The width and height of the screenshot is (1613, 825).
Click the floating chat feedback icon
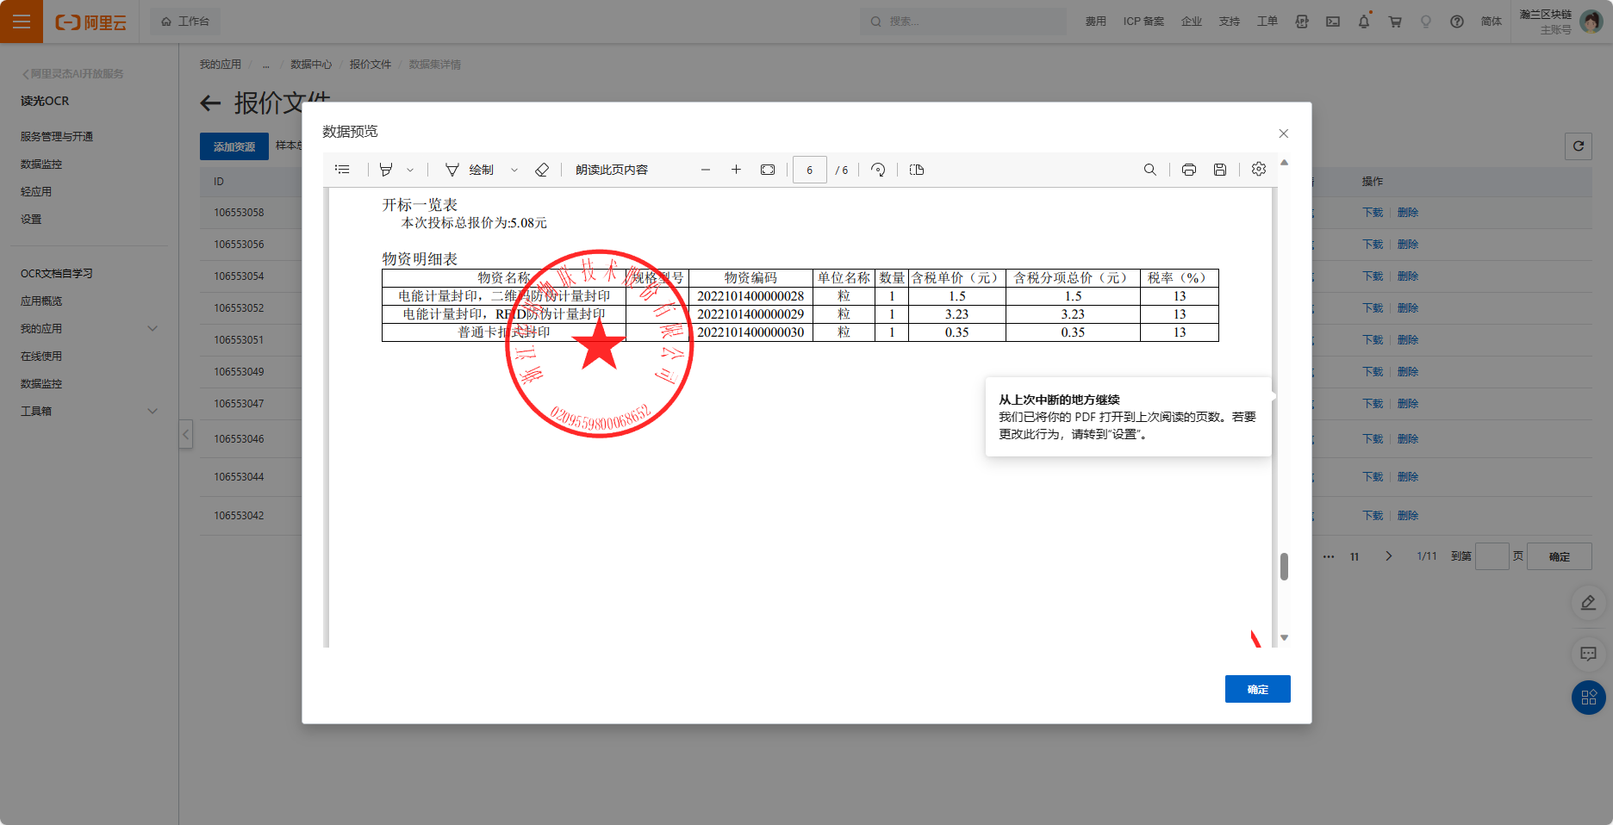[x=1589, y=654]
